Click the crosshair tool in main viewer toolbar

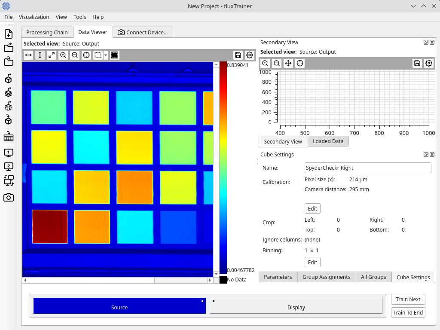point(86,55)
